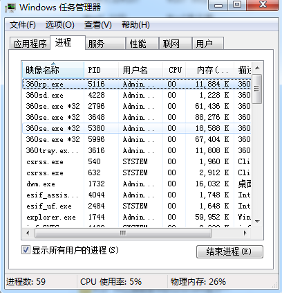Image resolution: width=282 pixels, height=293 pixels.
Task: Open the 帮助(H) menu
Action: coord(135,25)
